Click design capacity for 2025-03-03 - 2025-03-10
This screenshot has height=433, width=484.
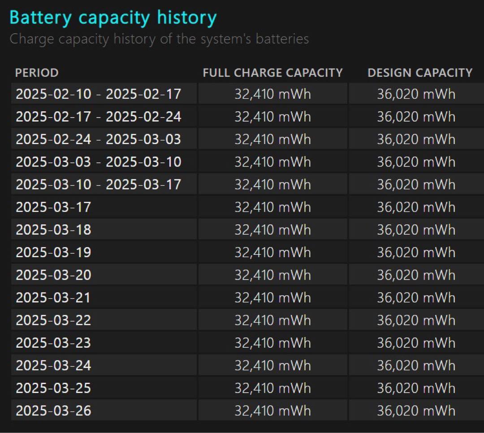point(416,162)
